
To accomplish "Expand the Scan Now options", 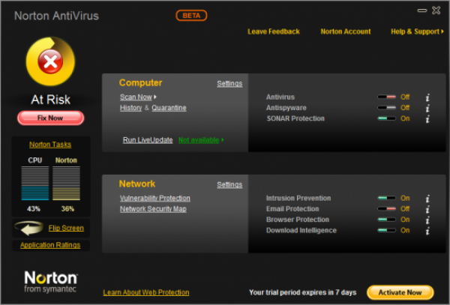I will pyautogui.click(x=155, y=97).
